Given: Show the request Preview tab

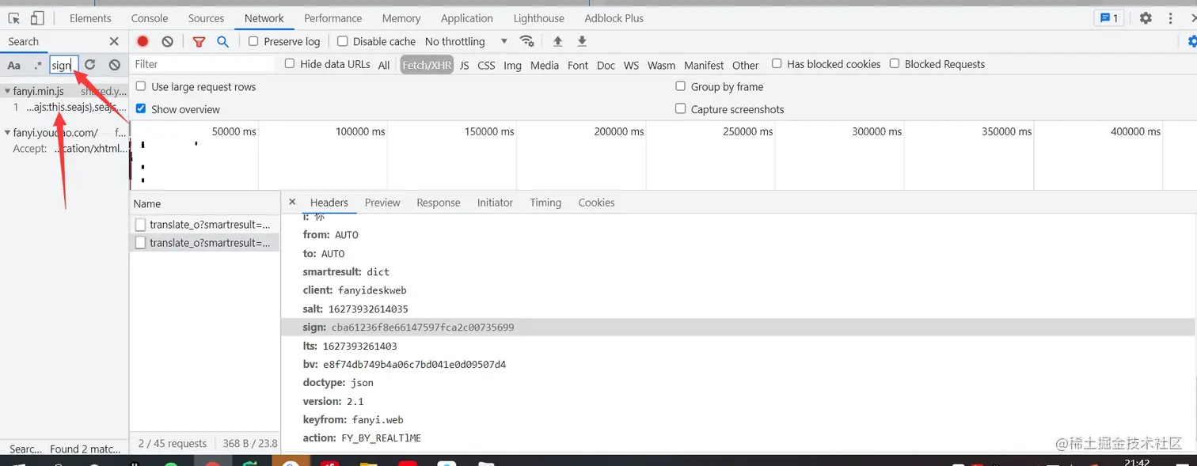Looking at the screenshot, I should 382,203.
